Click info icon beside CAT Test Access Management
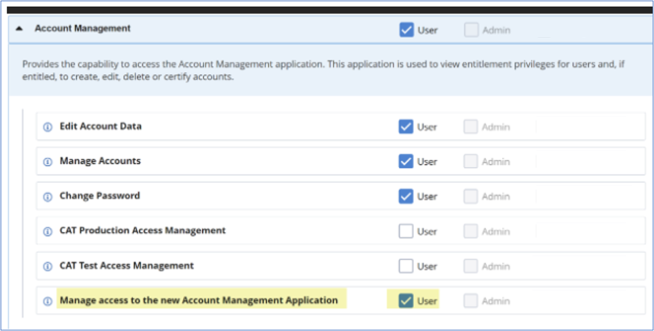 pyautogui.click(x=48, y=266)
